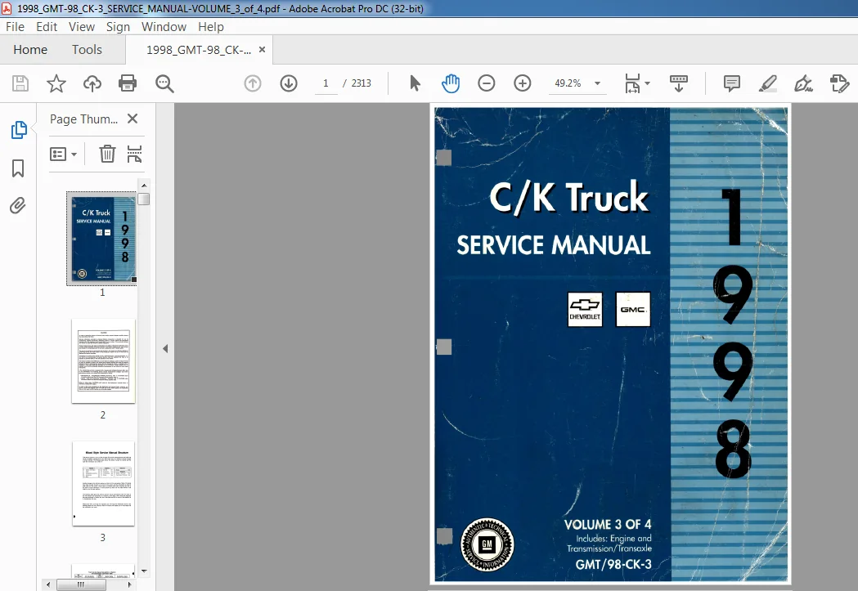858x591 pixels.
Task: Select page 3 thumbnail
Action: (x=103, y=484)
